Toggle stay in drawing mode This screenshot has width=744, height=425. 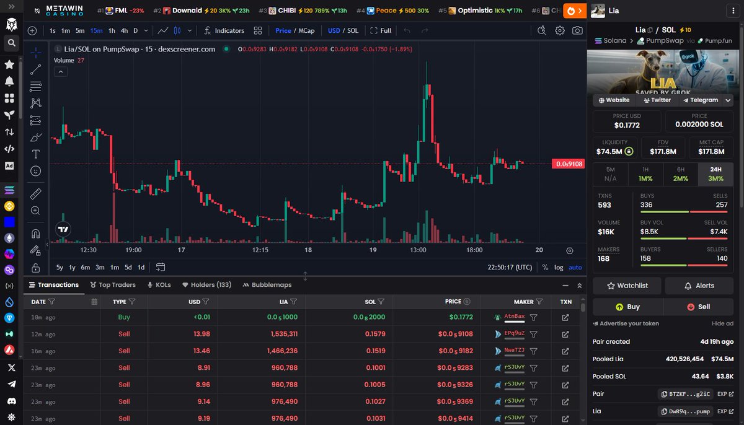point(36,250)
